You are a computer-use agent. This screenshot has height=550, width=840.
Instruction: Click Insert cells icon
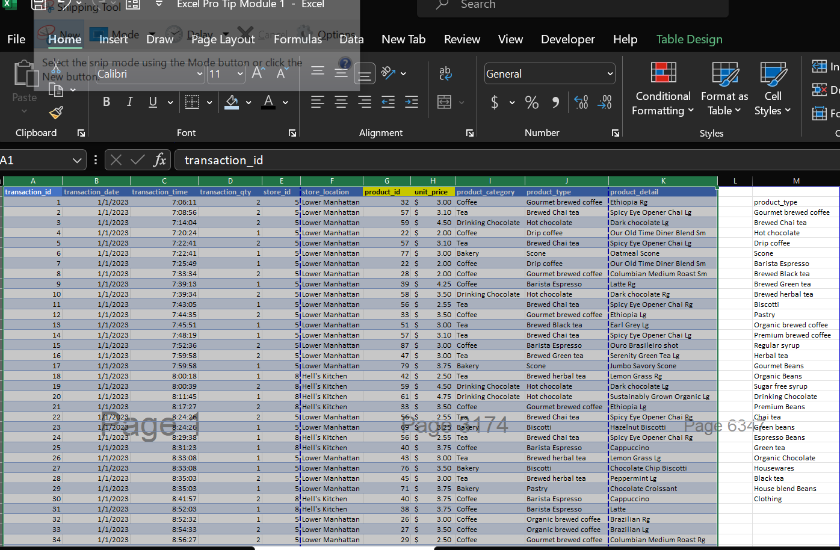tap(819, 66)
